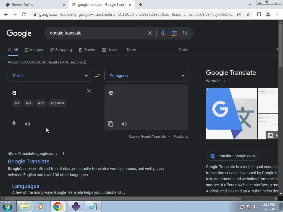Go forward in browser history

click(x=15, y=14)
